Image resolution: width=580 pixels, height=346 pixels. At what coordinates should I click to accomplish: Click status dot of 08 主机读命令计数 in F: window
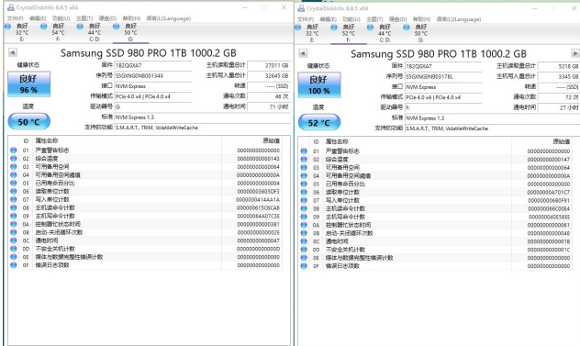304,208
